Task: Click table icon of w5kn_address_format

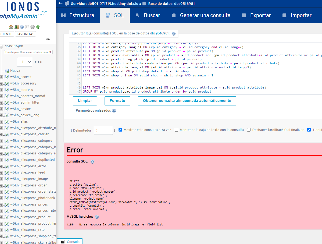Action: pos(7,96)
